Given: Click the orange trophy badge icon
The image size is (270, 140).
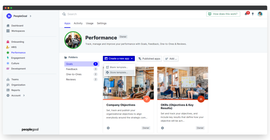Looking at the screenshot, I should point(147,99).
